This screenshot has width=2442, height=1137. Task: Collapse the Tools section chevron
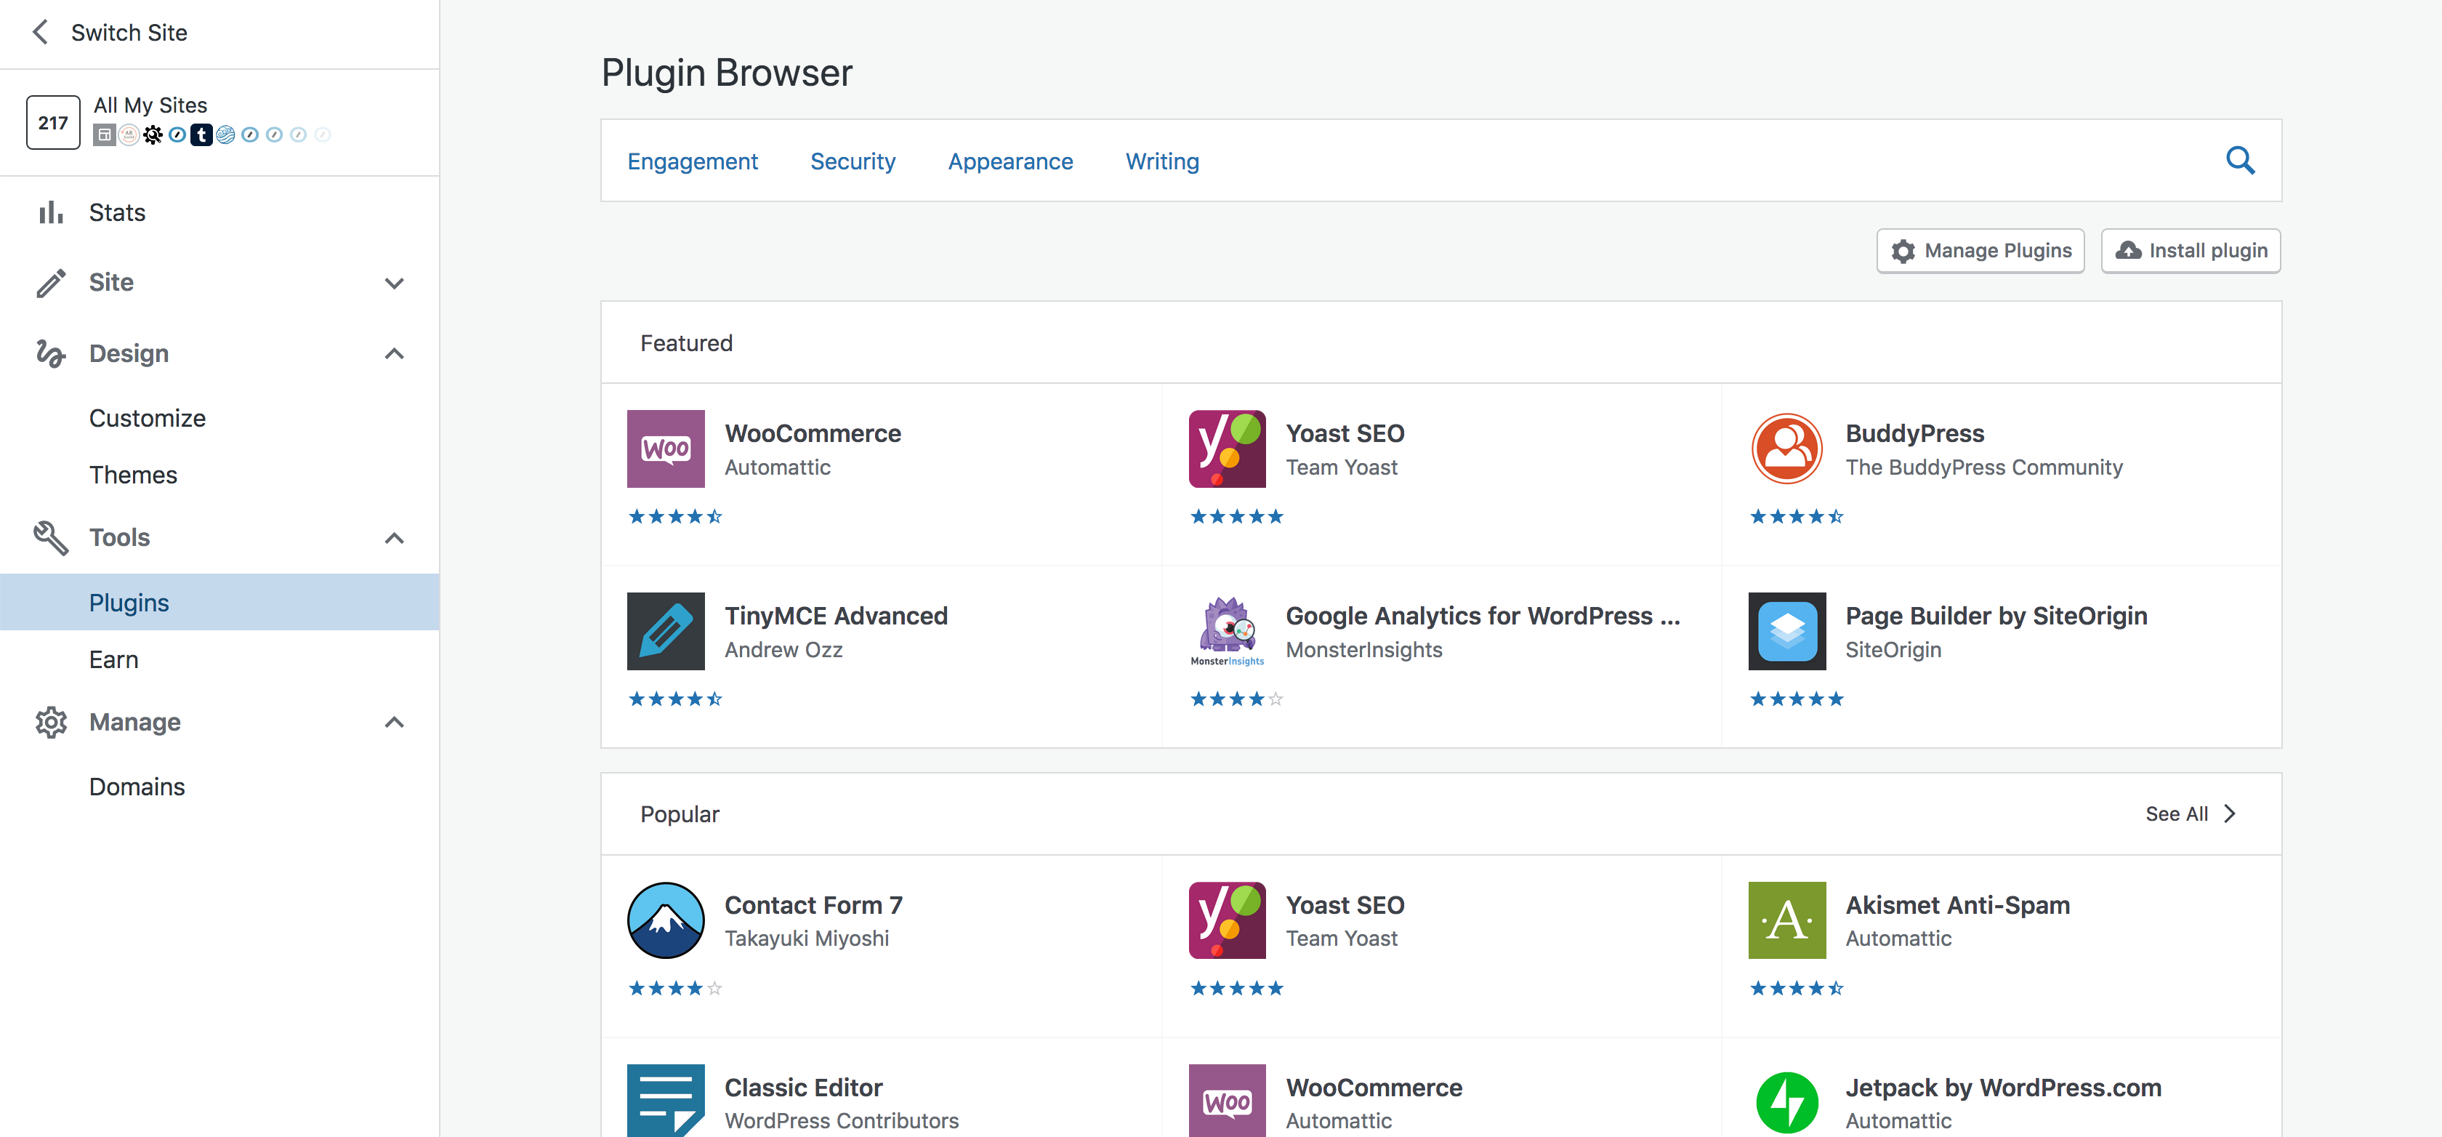[395, 538]
